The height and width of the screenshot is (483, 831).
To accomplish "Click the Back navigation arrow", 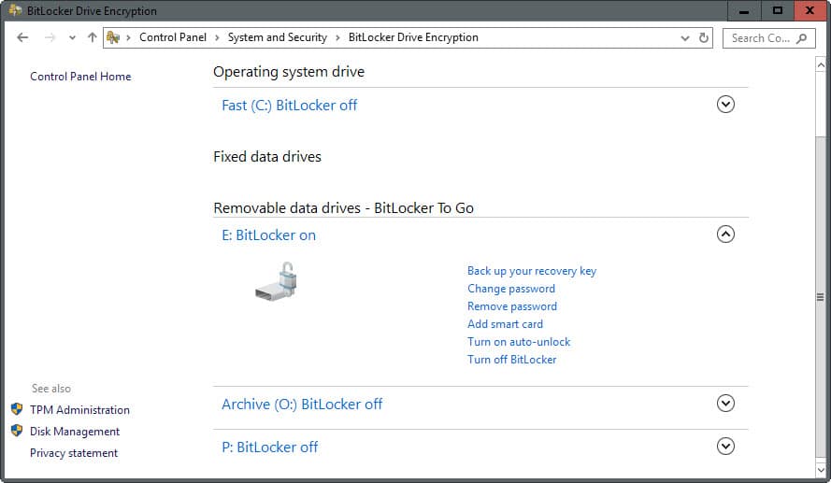I will [x=23, y=37].
